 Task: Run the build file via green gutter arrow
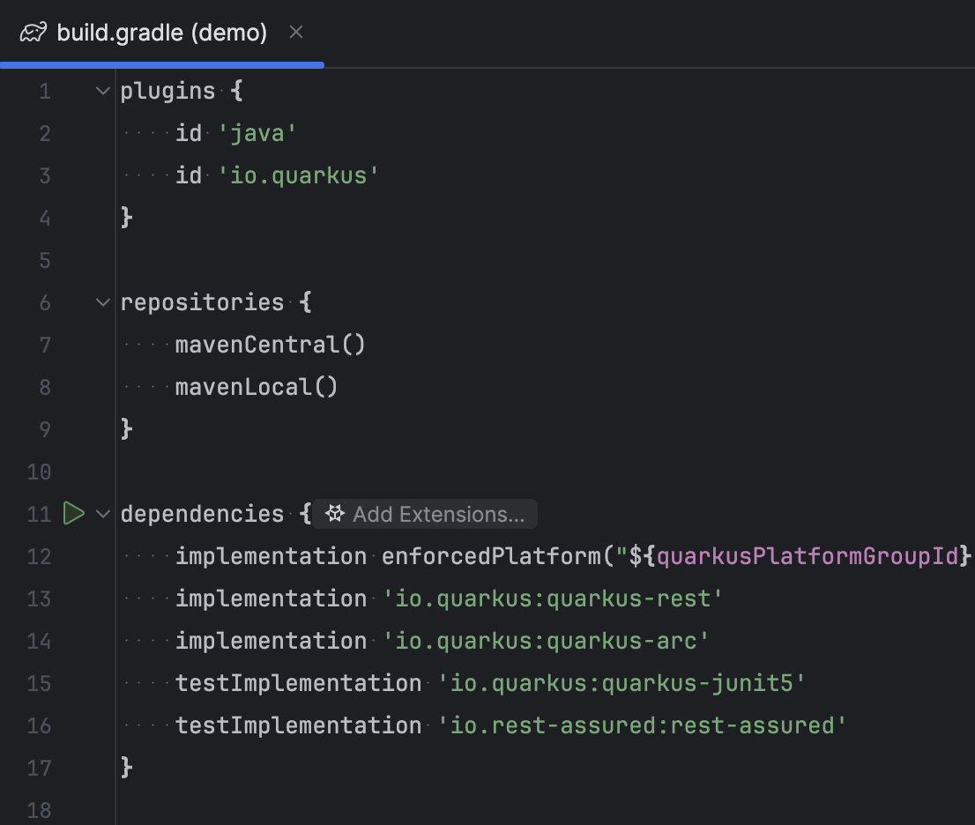point(74,513)
